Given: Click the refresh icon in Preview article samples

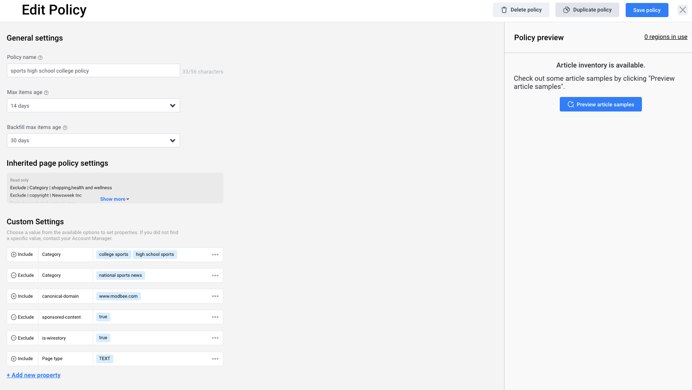Looking at the screenshot, I should [x=570, y=104].
